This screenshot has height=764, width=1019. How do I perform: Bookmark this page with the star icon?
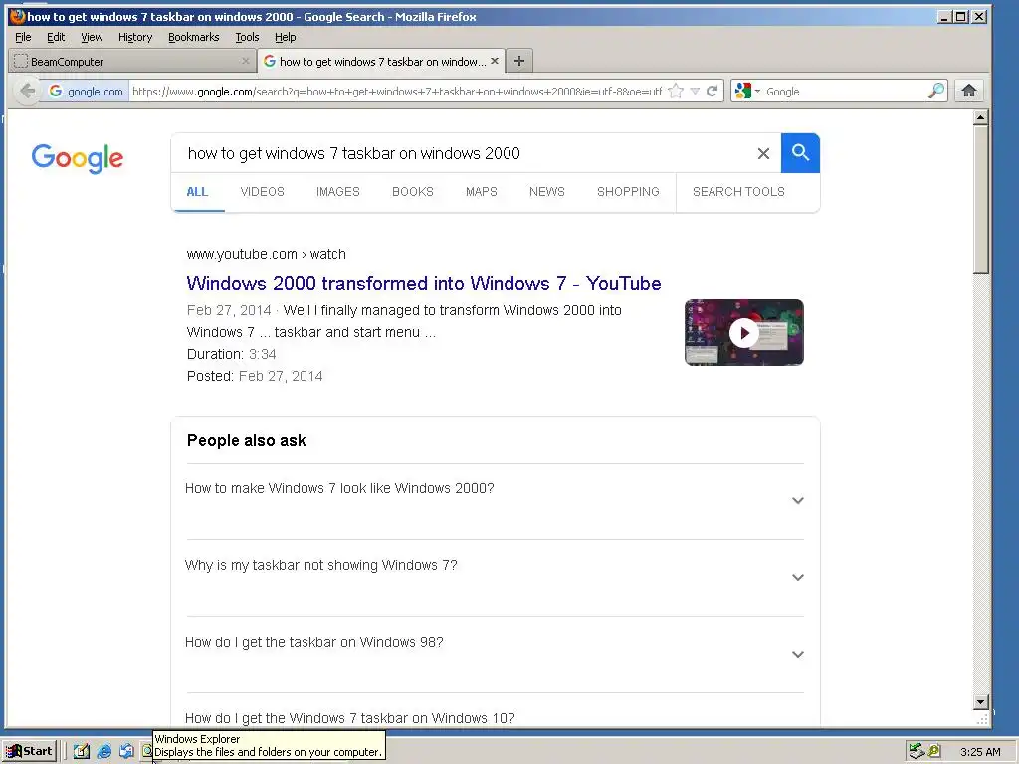point(676,91)
